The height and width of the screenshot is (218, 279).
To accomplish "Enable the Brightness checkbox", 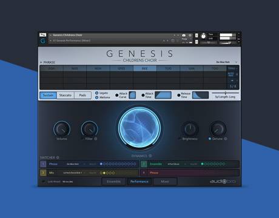I will tap(180, 139).
